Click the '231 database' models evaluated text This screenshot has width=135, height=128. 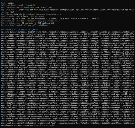(x=38, y=16)
